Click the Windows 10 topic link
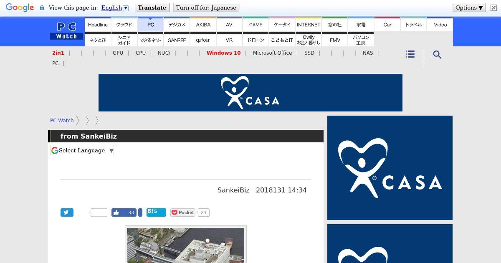Screen dimensions: 501x263 (223, 53)
